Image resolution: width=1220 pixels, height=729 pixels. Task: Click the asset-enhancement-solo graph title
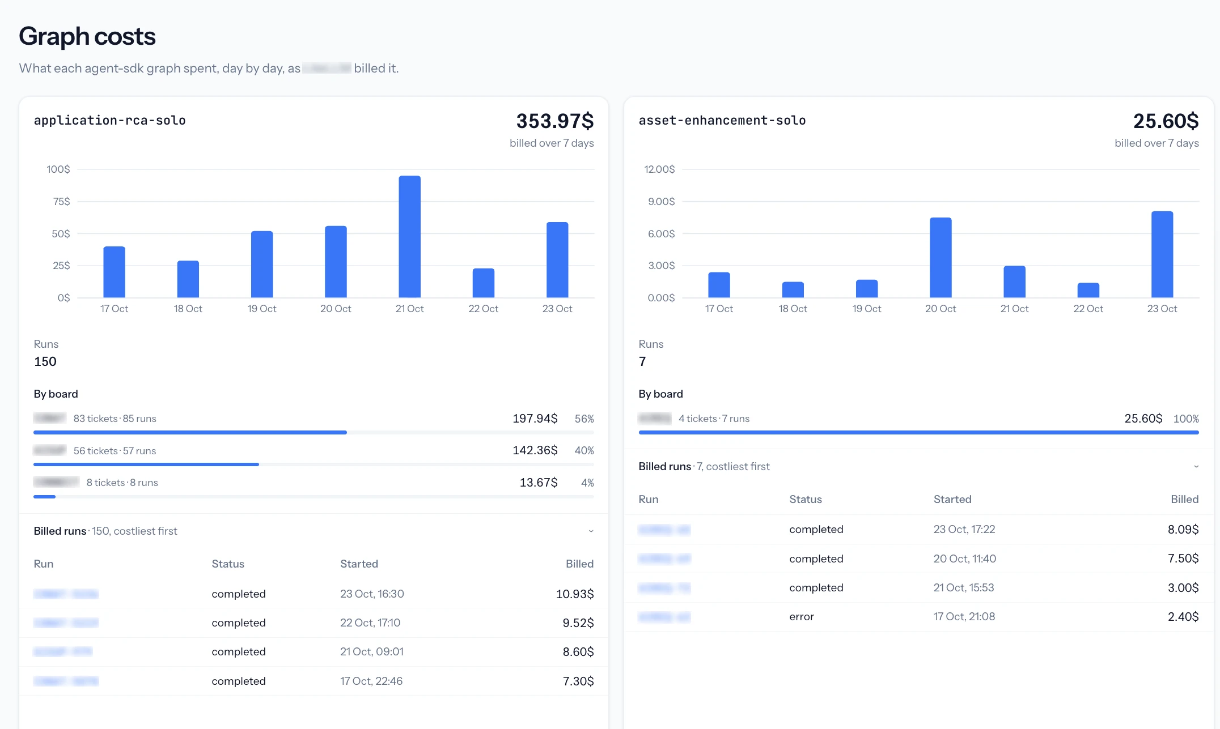[722, 120]
